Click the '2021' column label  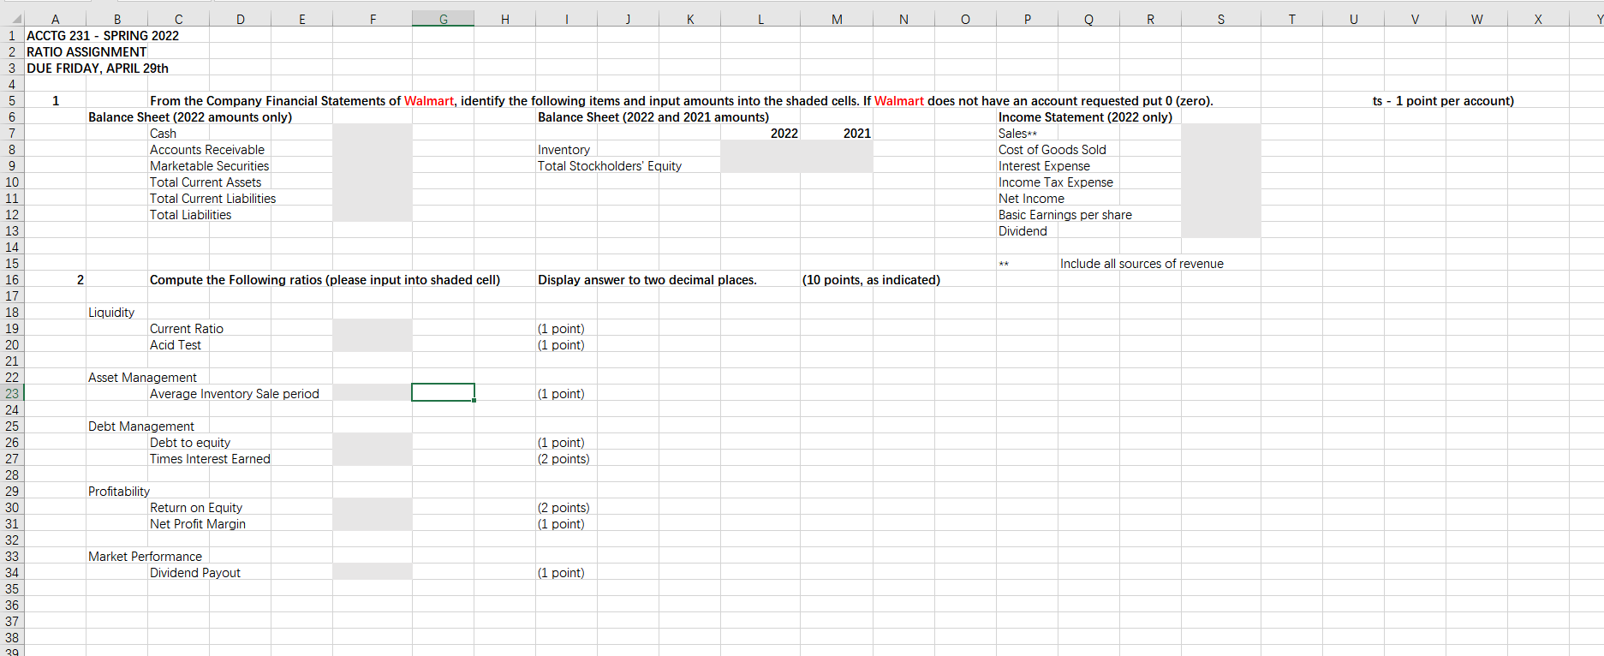(x=856, y=133)
